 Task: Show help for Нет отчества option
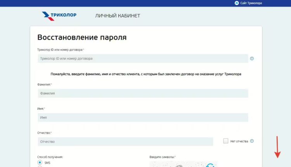(x=252, y=141)
